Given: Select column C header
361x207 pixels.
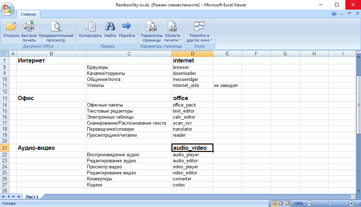Looking at the screenshot, I should 129,54.
